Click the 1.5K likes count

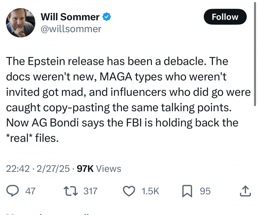click(x=150, y=191)
